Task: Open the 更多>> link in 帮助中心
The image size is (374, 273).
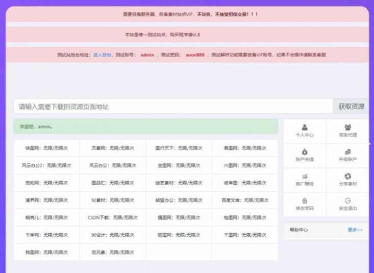Action: (x=355, y=230)
